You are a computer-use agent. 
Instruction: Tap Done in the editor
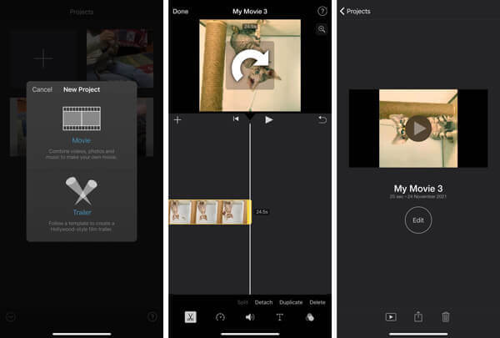(181, 11)
